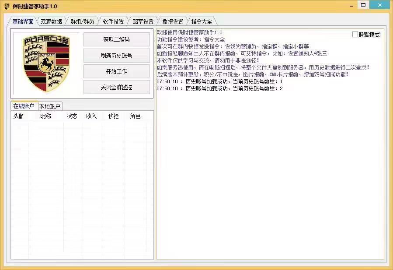Click log line ending 历史账号数量: 2
The width and height of the screenshot is (393, 270).
click(x=219, y=88)
